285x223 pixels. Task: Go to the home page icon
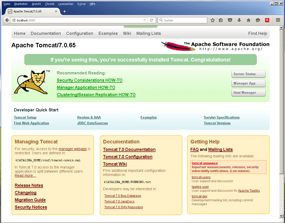[x=248, y=20]
